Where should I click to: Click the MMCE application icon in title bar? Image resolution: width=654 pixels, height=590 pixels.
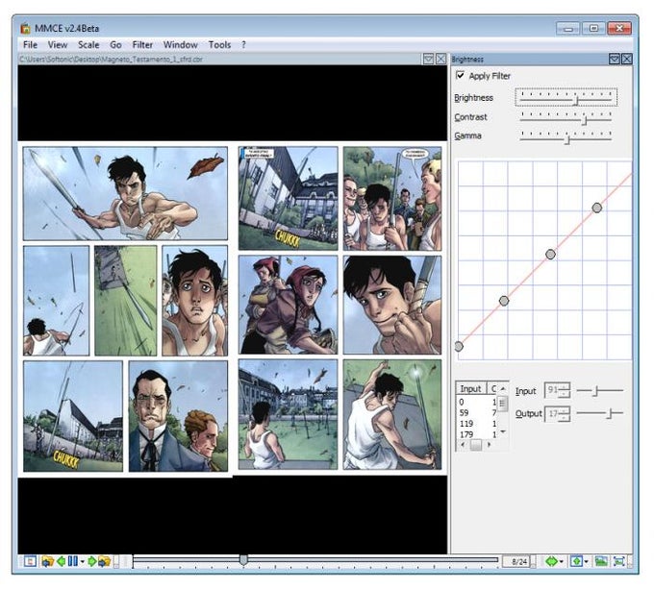[25, 28]
